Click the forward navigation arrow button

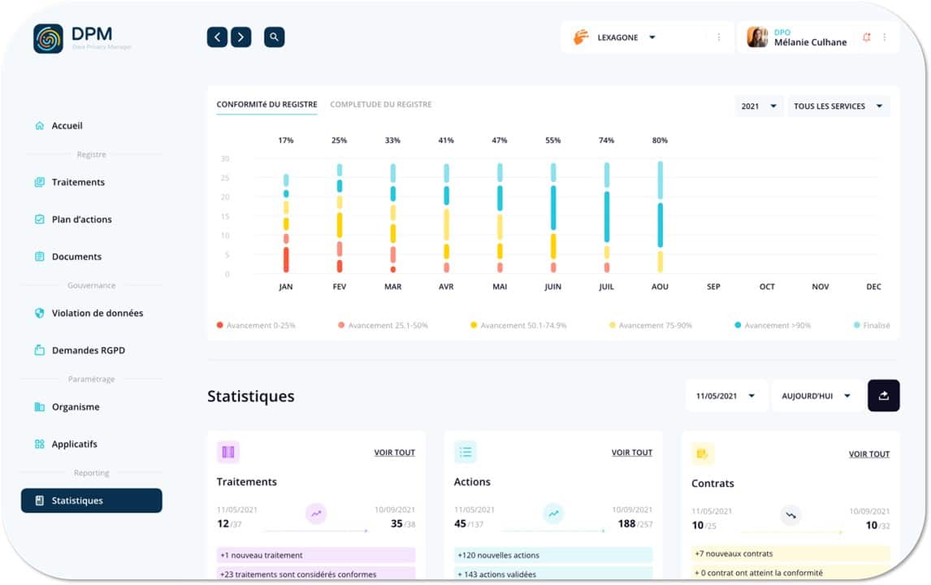pos(240,37)
